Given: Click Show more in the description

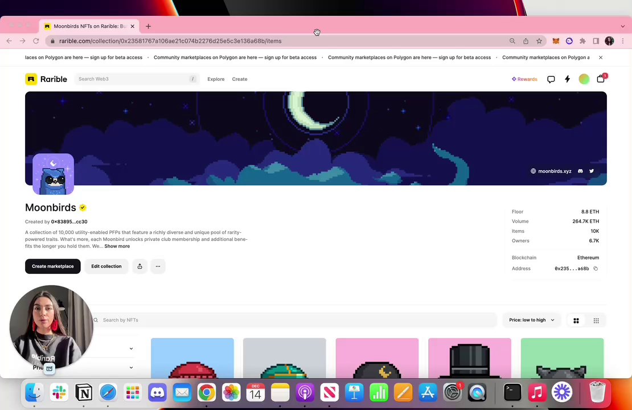Looking at the screenshot, I should tap(117, 247).
